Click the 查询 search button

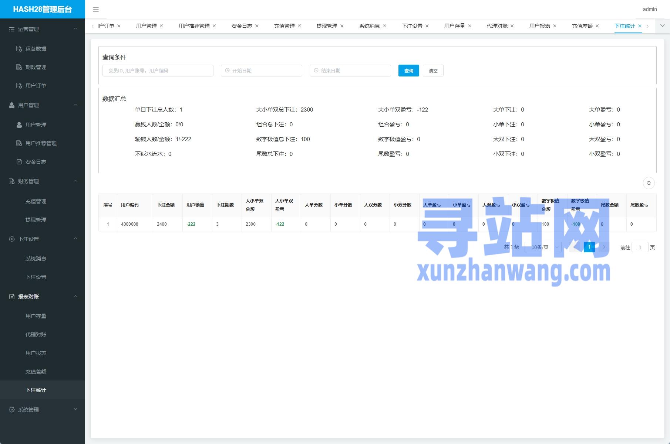(x=409, y=71)
